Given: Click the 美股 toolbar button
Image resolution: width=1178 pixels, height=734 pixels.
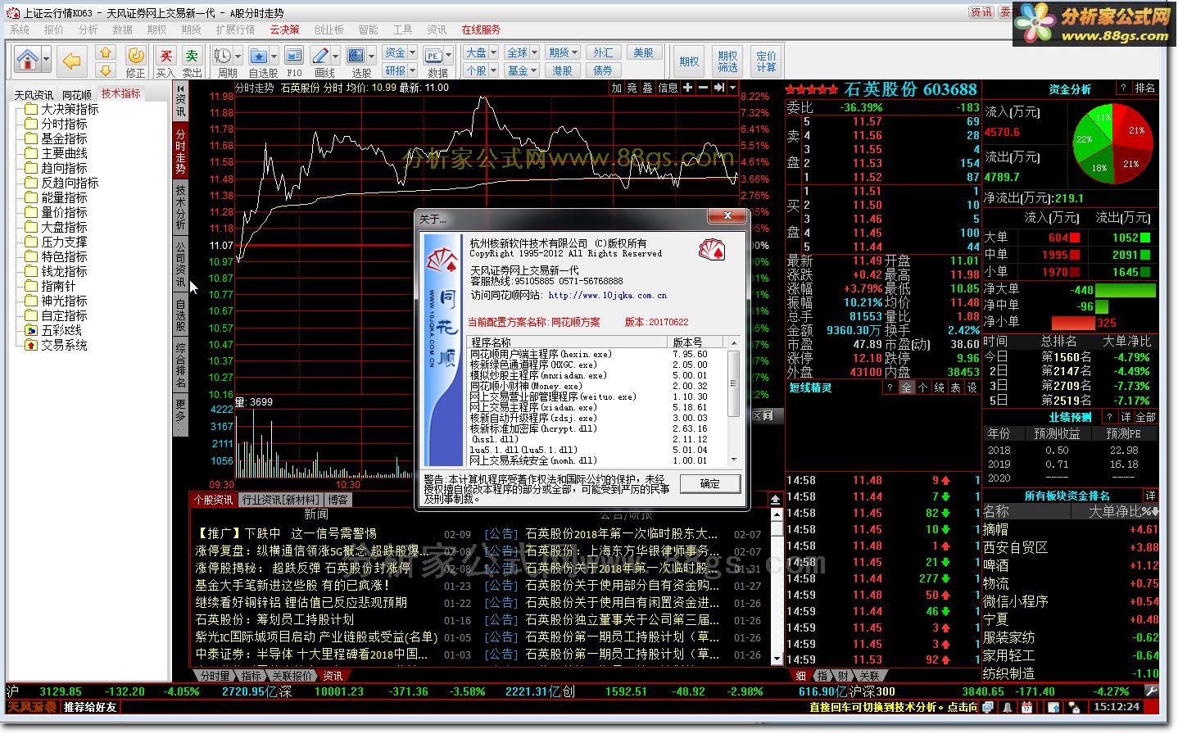Looking at the screenshot, I should pos(644,52).
